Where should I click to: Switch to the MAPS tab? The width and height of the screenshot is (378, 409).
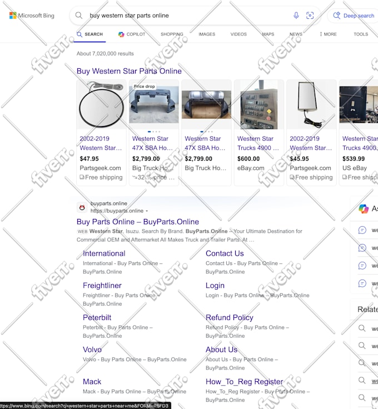(x=268, y=34)
